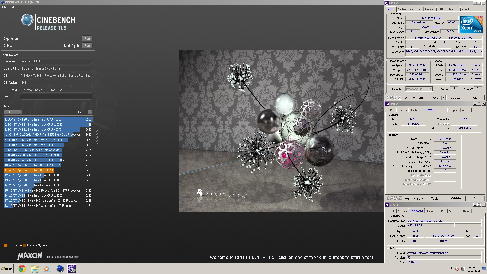The height and width of the screenshot is (274, 487).
Task: Open Processor #1 selection dropdown
Action: pos(419,89)
